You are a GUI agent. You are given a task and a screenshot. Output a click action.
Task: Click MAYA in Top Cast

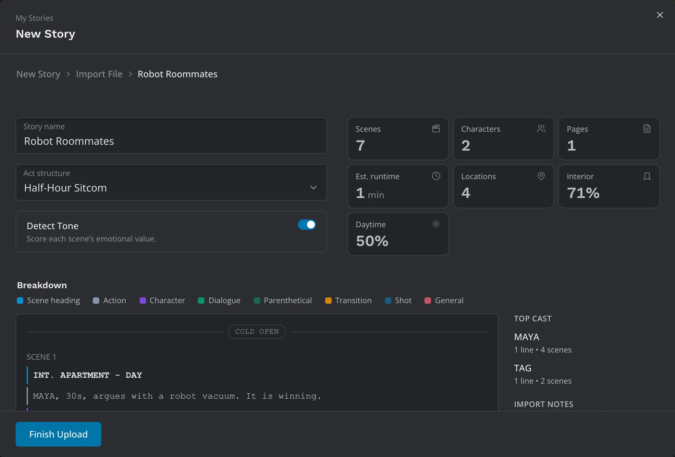[527, 337]
